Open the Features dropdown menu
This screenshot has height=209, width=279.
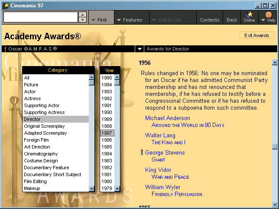coord(132,17)
